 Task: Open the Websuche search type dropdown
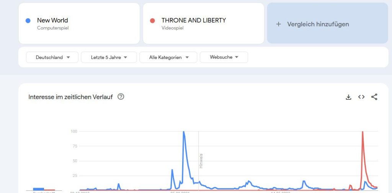[x=224, y=57]
